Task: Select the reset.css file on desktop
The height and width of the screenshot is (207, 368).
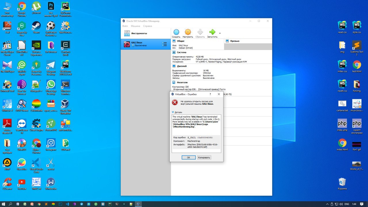Action: tap(342, 28)
